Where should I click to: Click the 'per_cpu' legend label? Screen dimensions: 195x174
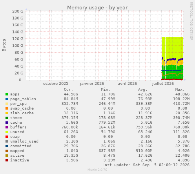point(18,104)
